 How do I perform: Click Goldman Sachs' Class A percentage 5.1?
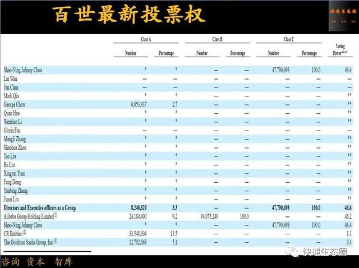point(174,242)
